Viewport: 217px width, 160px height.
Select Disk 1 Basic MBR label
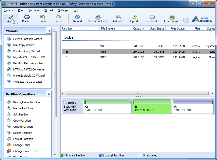pos(72,107)
